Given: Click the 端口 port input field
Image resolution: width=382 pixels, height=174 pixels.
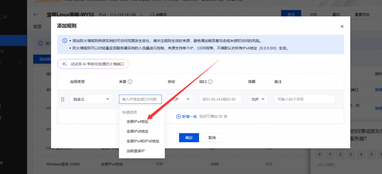Looking at the screenshot, I should click(220, 99).
